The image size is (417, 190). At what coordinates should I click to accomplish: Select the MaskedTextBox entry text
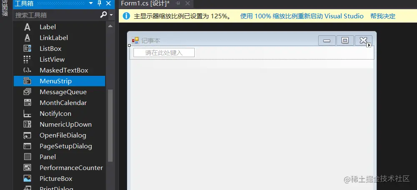coord(64,70)
